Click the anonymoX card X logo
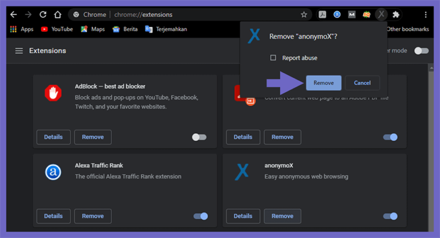440x238 pixels. (242, 172)
